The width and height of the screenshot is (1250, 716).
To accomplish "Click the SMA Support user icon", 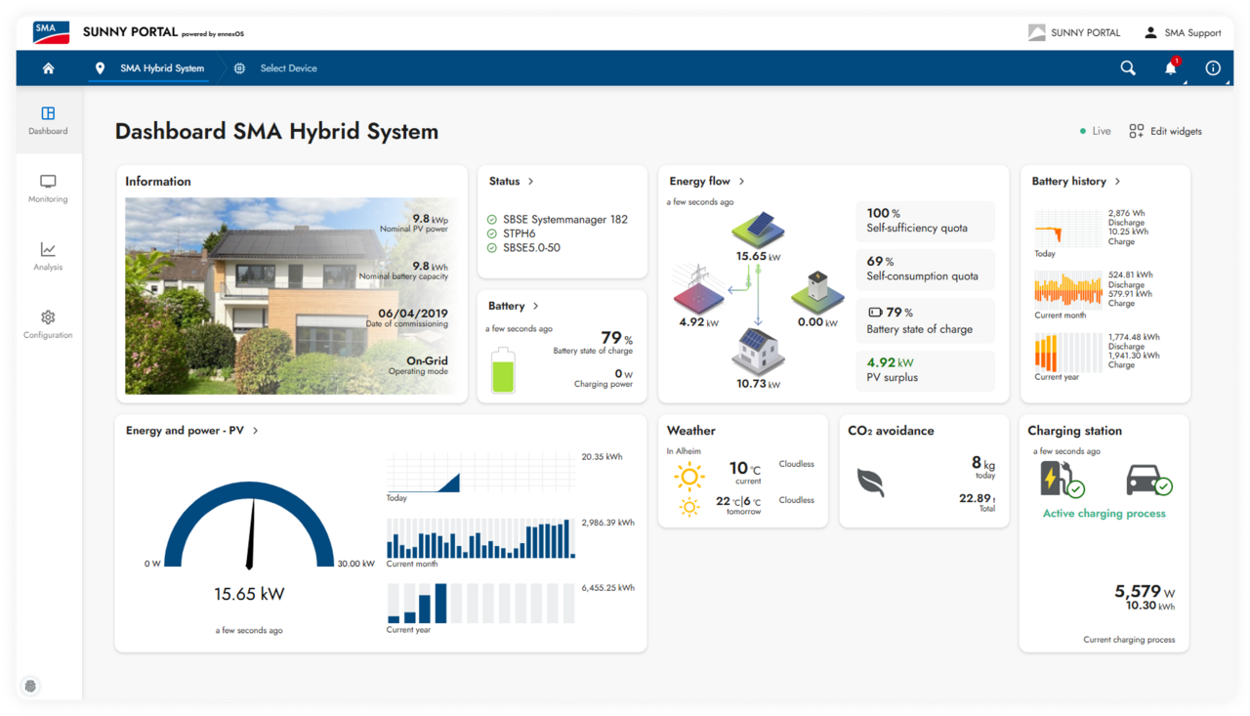I will (1150, 32).
